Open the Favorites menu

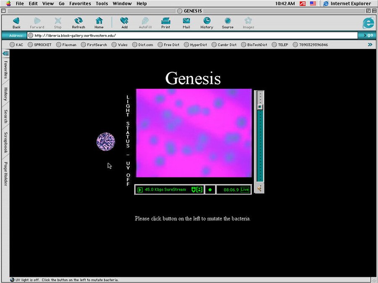(x=80, y=3)
